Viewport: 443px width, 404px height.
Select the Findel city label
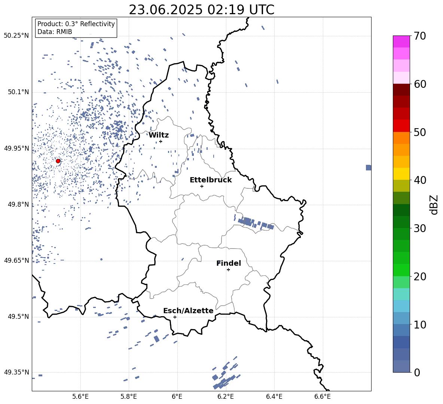(229, 263)
